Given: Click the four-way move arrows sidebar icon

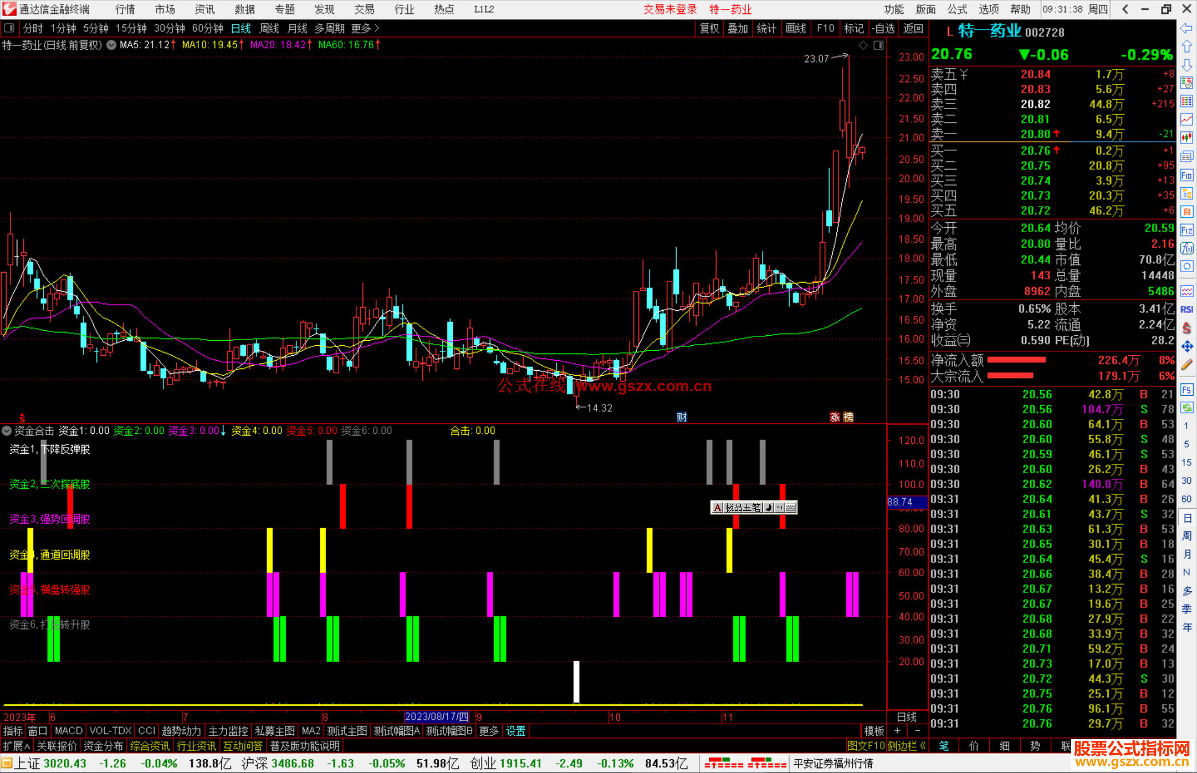Looking at the screenshot, I should [1186, 347].
